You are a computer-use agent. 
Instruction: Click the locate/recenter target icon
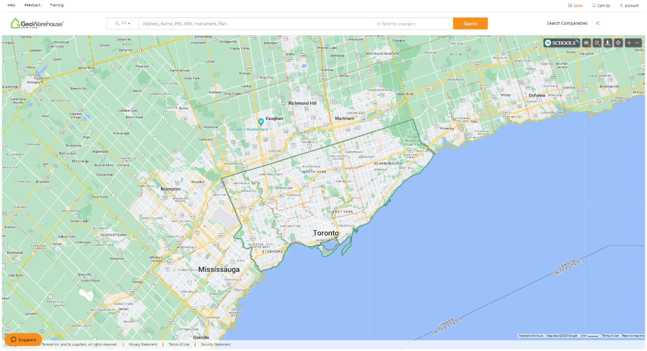(x=618, y=43)
